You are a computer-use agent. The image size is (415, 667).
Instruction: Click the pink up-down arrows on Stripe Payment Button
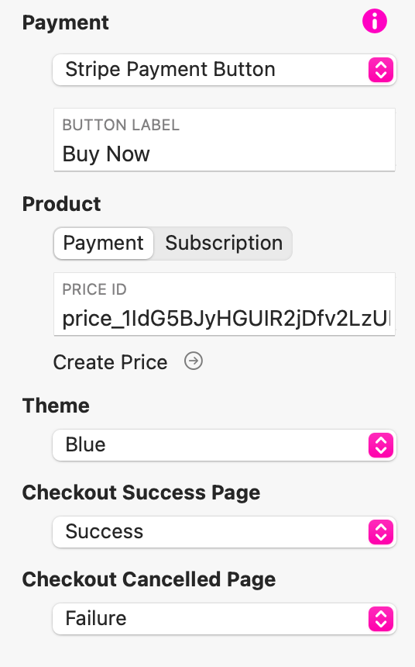coord(381,70)
